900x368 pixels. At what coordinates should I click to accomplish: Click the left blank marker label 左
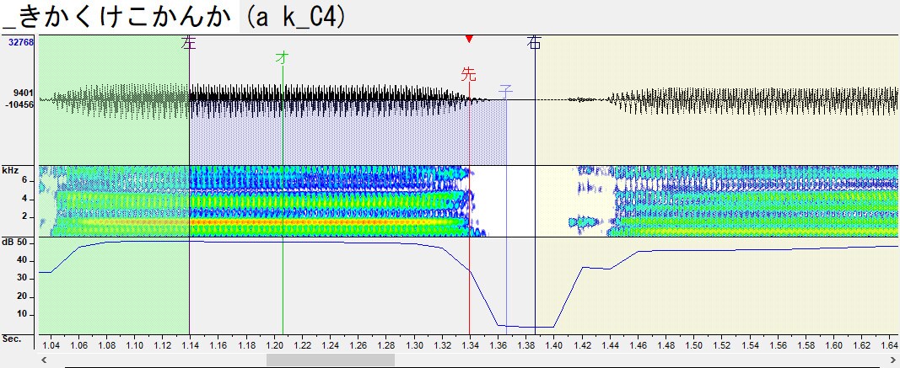click(189, 44)
